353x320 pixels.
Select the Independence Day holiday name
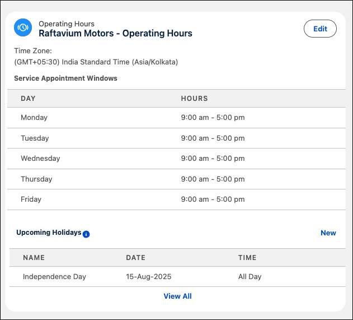pyautogui.click(x=54, y=277)
